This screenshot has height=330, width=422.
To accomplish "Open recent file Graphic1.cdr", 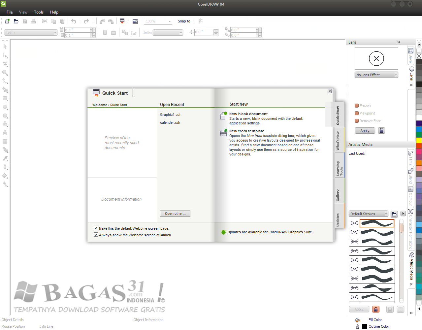I will point(170,115).
